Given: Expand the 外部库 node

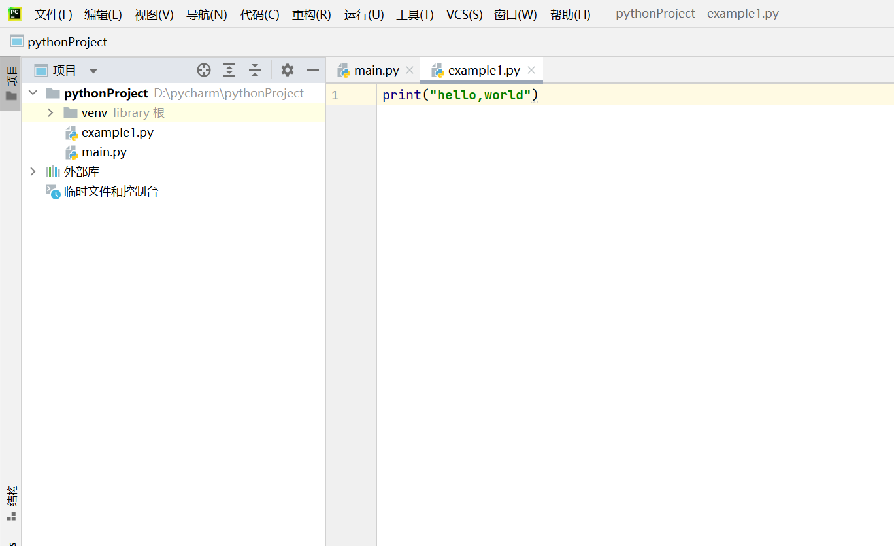Looking at the screenshot, I should tap(33, 171).
